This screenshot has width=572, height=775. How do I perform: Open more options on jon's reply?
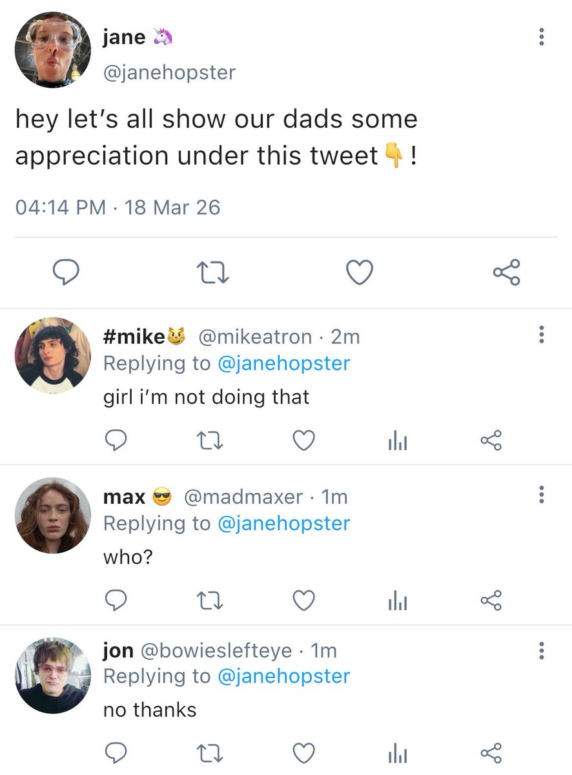[541, 650]
